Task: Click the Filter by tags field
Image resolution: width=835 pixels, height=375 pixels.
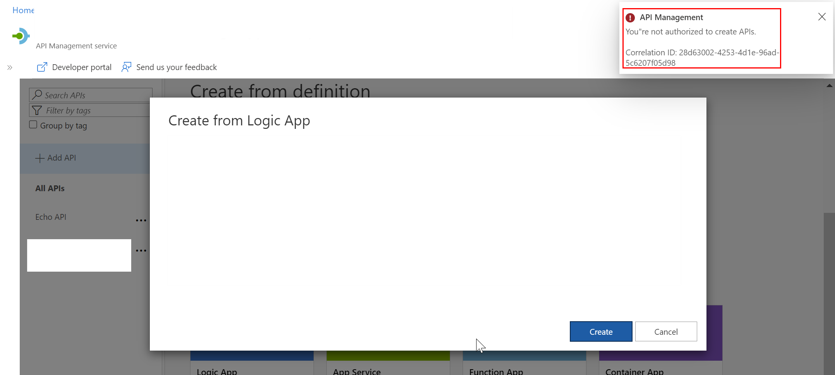Action: pos(89,110)
